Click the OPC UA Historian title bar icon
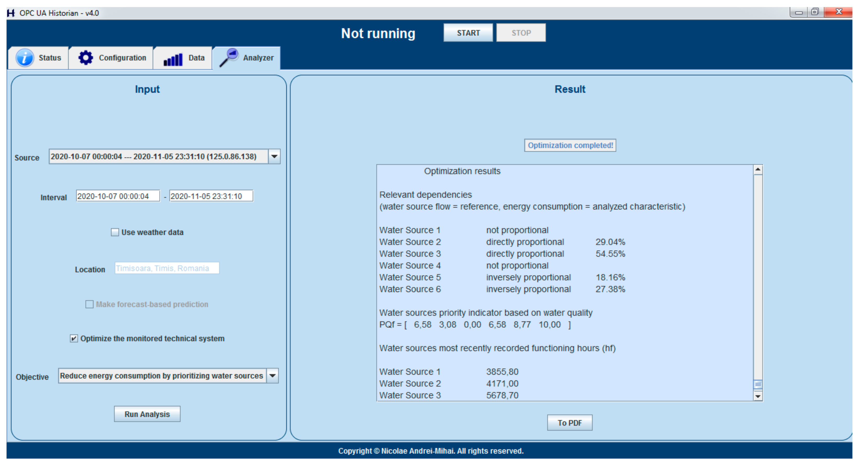This screenshot has height=465, width=860. [x=11, y=13]
